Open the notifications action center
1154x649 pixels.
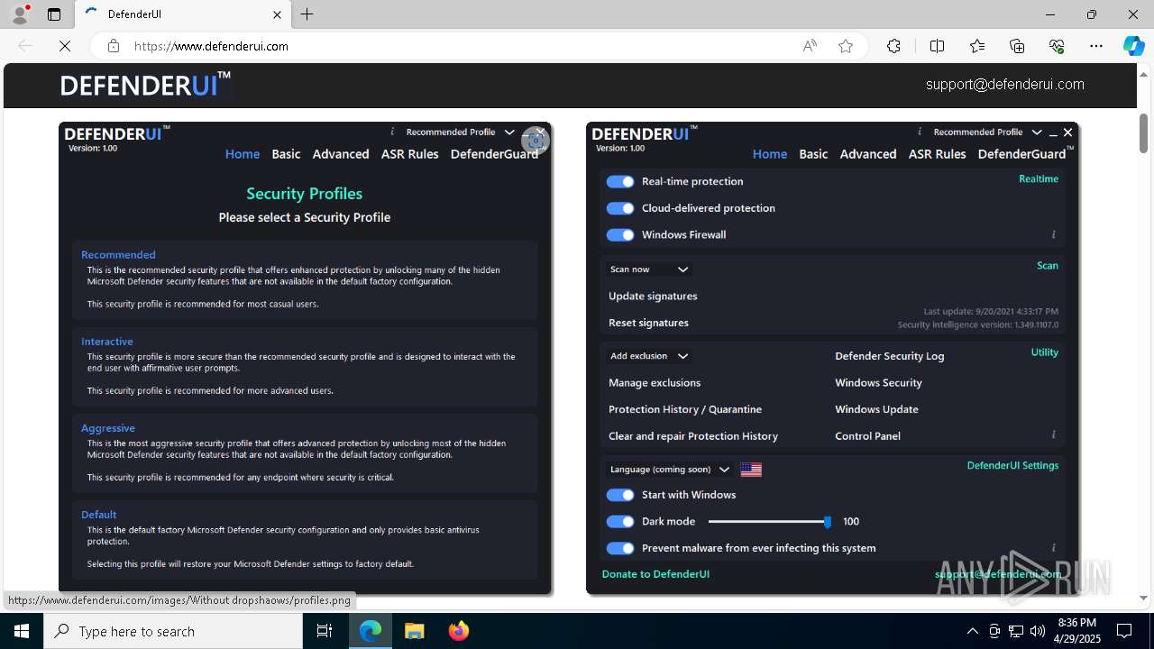pos(1124,631)
